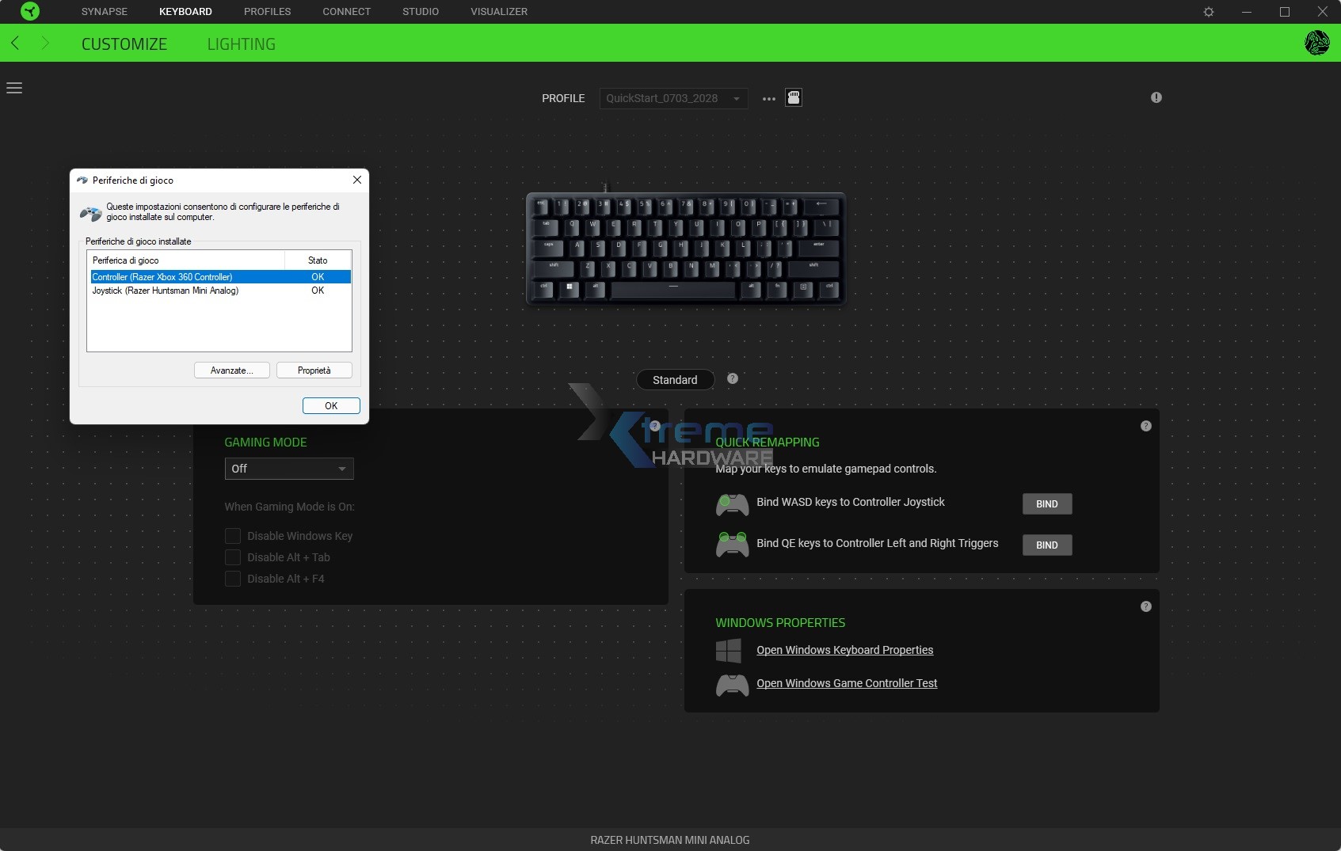Screen dimensions: 1341x851
Task: Switch to the LIGHTING tab
Action: (x=241, y=44)
